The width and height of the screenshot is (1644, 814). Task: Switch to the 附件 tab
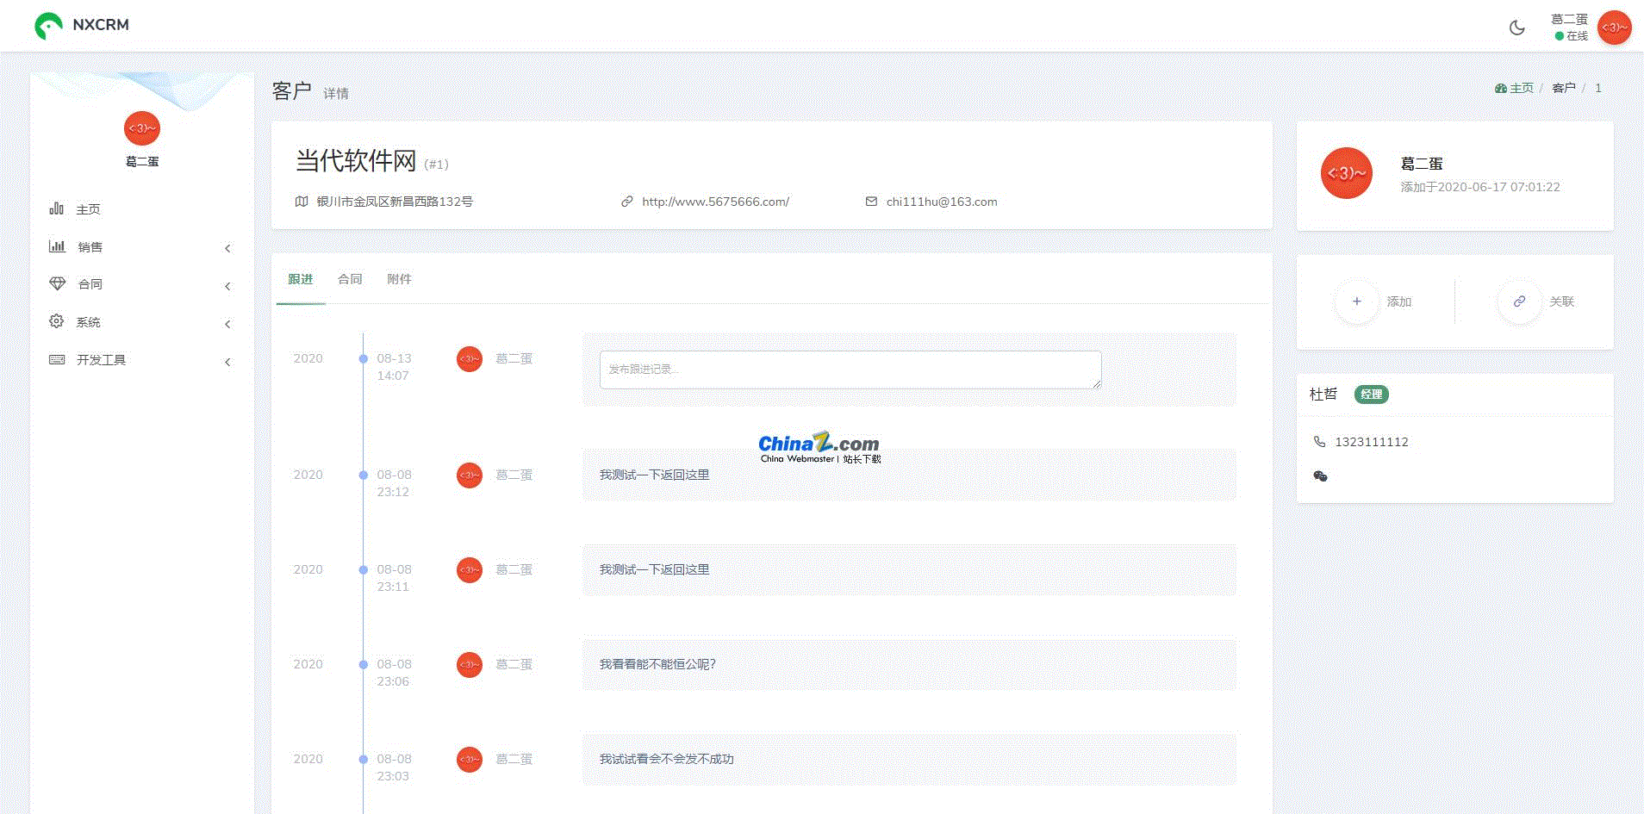point(399,279)
